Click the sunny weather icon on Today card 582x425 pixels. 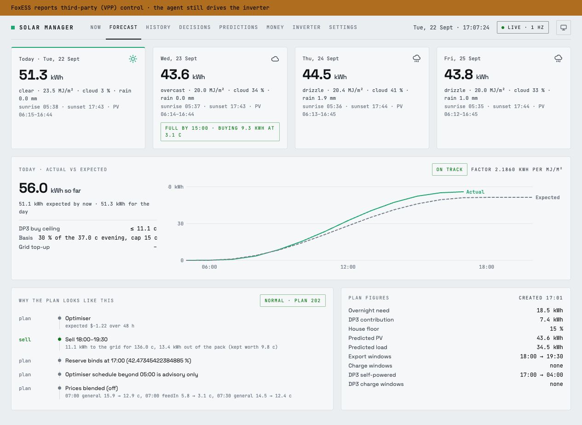[133, 59]
